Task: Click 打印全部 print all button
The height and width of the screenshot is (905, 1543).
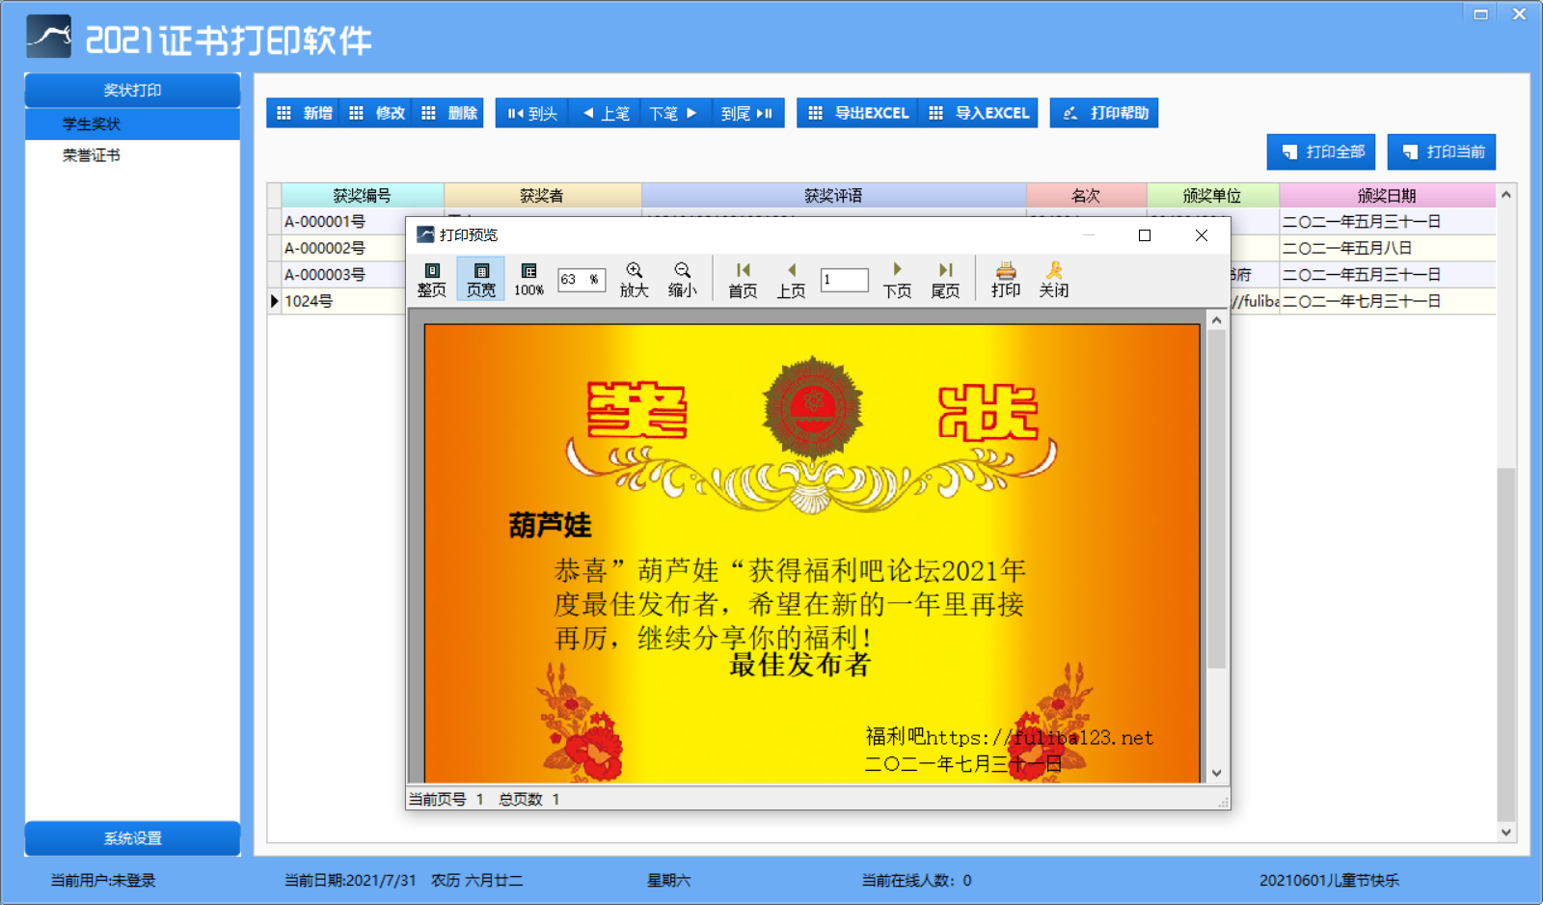Action: pyautogui.click(x=1321, y=151)
